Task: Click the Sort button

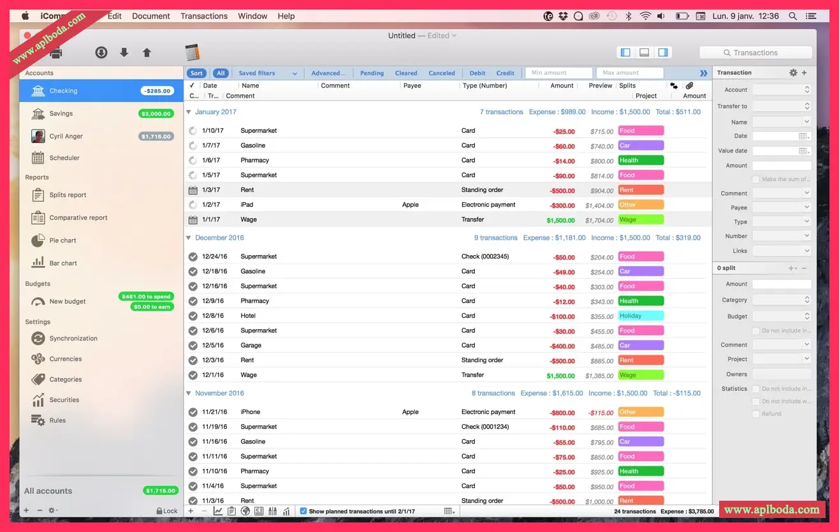Action: [197, 73]
